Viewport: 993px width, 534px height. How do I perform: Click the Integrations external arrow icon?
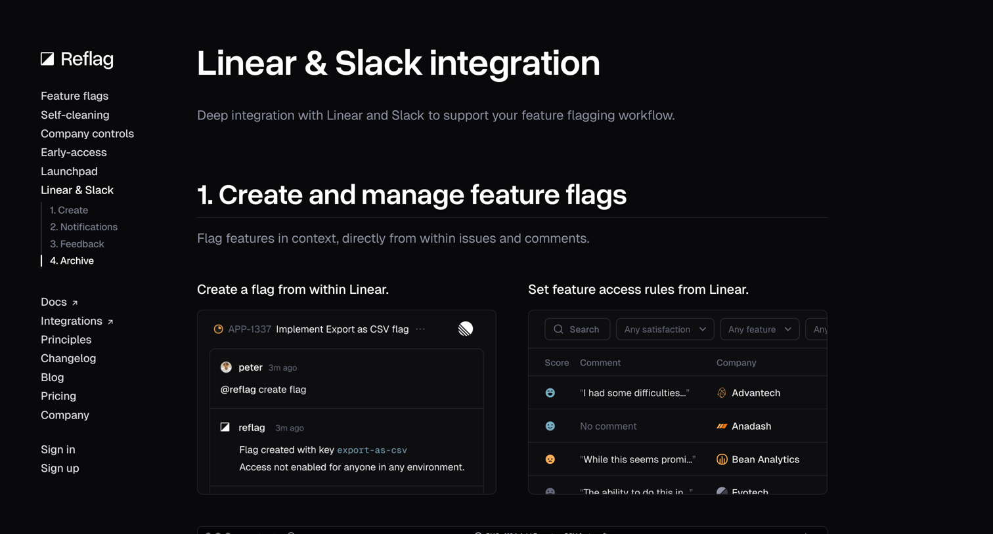(110, 322)
